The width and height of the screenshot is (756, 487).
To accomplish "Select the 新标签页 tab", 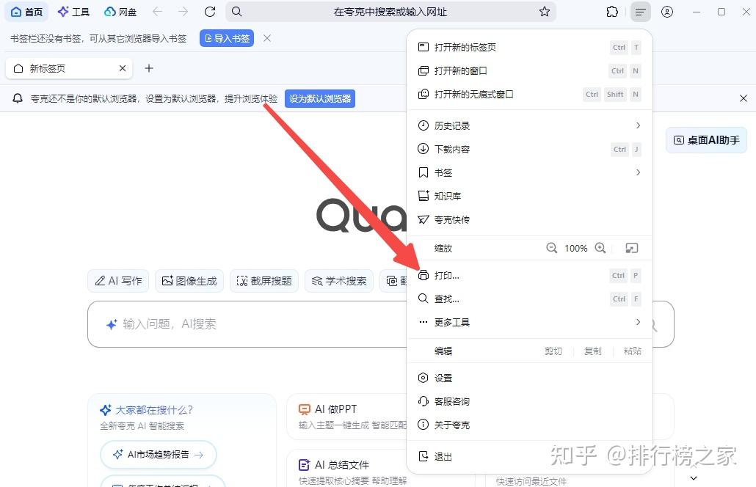I will [70, 68].
